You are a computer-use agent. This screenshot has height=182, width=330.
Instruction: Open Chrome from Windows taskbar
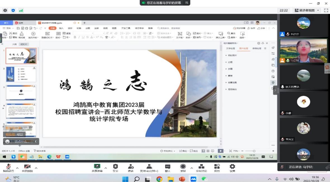coord(159,179)
